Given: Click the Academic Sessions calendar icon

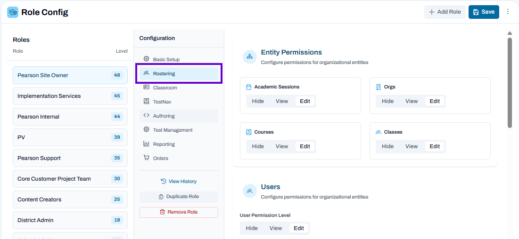Looking at the screenshot, I should (249, 87).
